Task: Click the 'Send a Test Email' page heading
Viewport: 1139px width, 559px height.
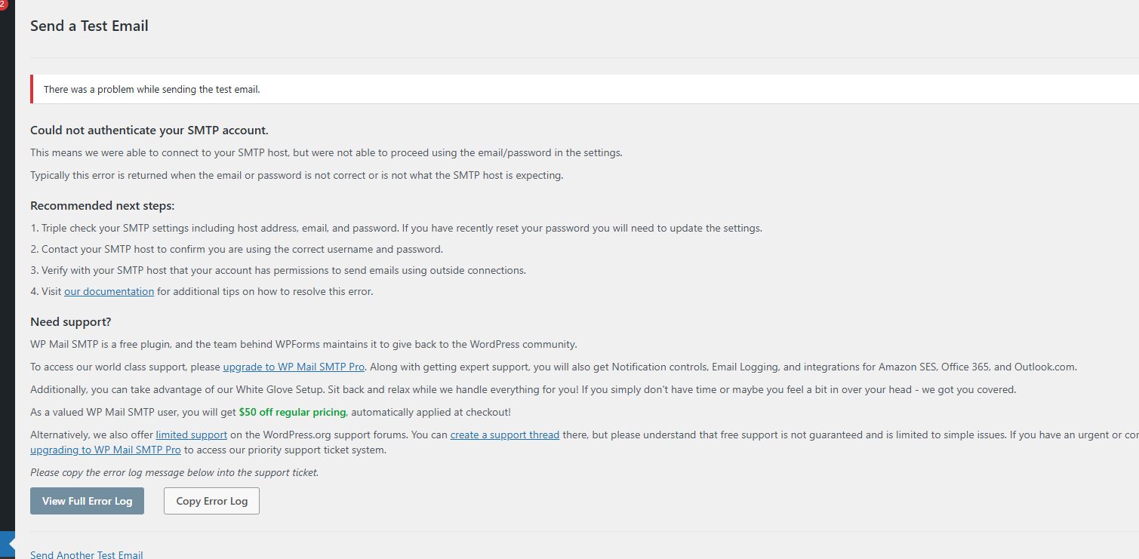Action: [x=89, y=26]
